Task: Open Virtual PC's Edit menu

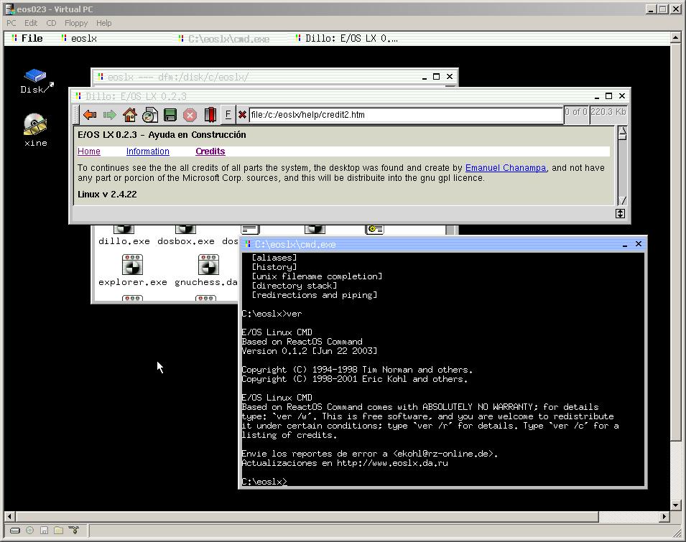Action: (x=31, y=23)
